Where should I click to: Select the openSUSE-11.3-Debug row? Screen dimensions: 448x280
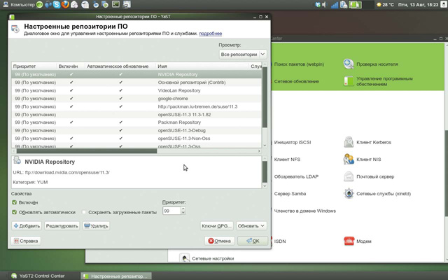point(136,130)
